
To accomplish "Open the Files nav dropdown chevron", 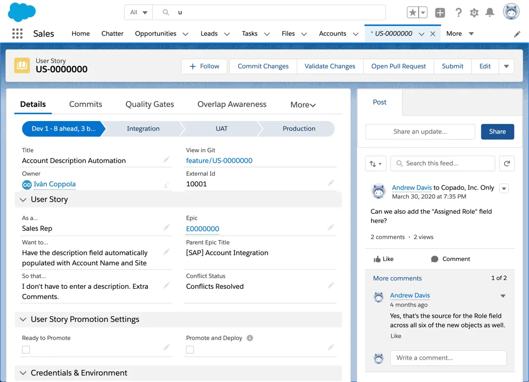I will (x=304, y=34).
